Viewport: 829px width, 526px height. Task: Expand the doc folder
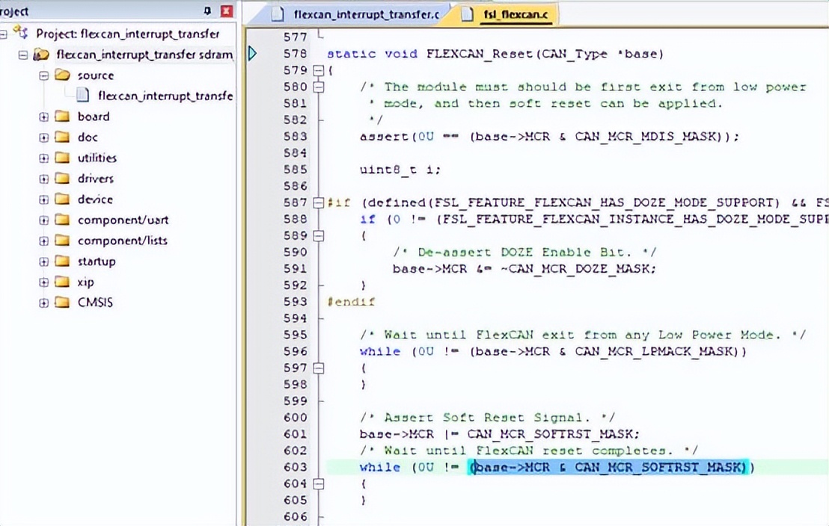[44, 137]
